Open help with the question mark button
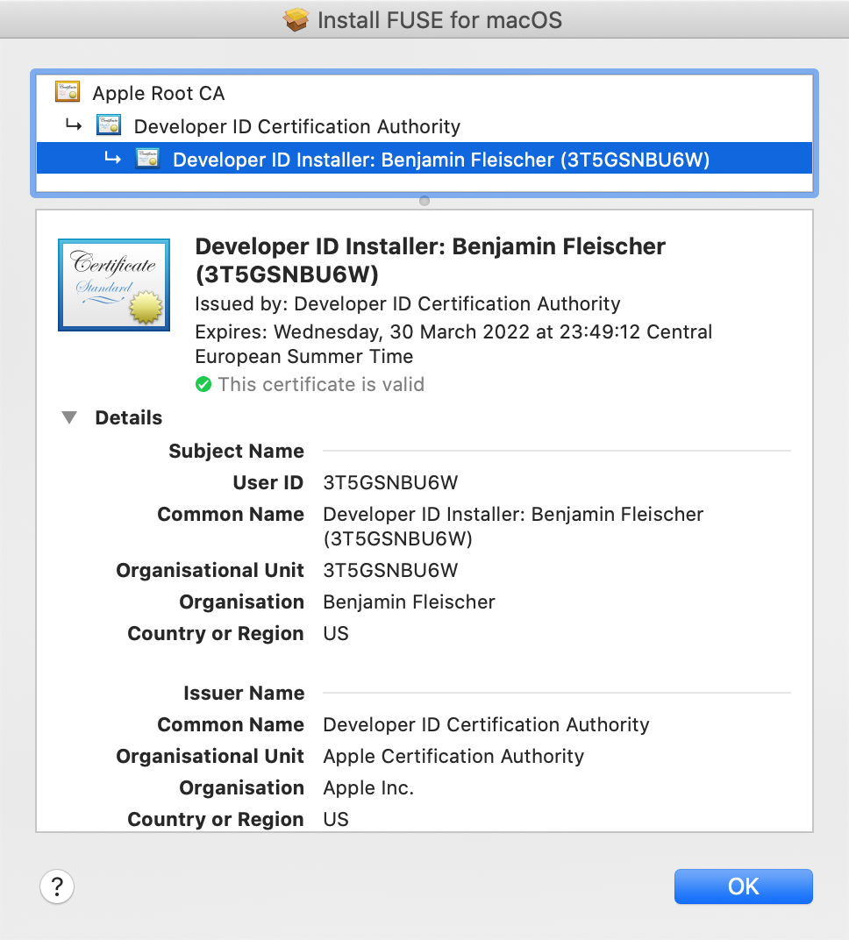 tap(57, 886)
